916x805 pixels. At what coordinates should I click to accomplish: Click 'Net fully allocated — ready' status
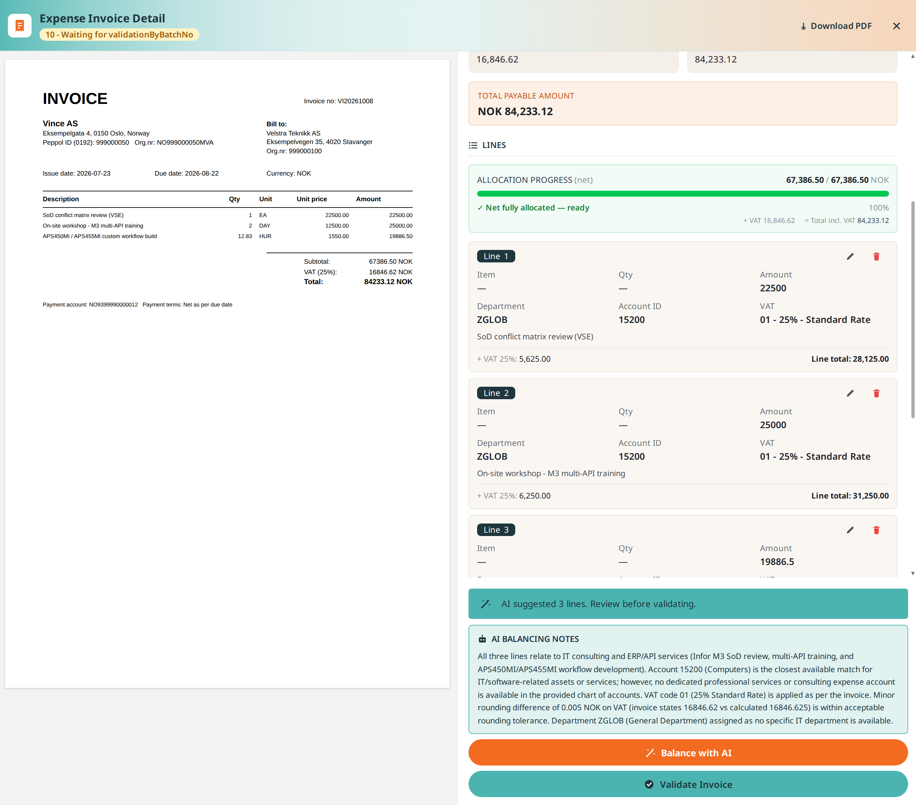point(533,207)
